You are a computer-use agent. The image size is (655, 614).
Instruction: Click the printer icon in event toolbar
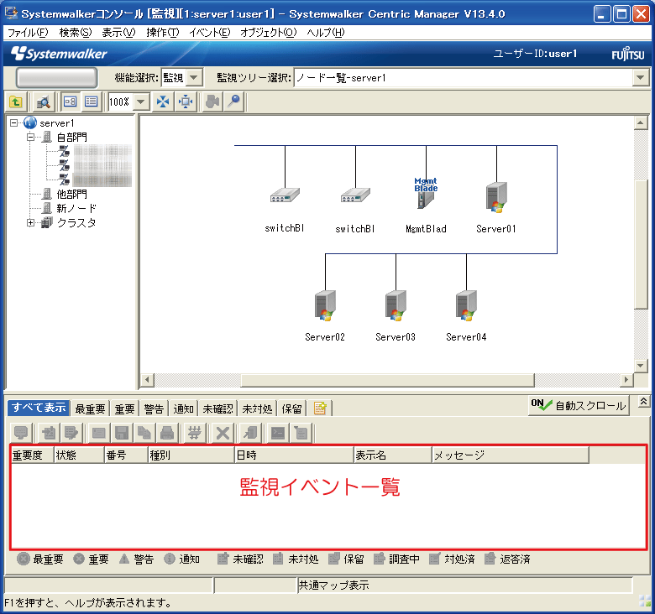click(167, 433)
